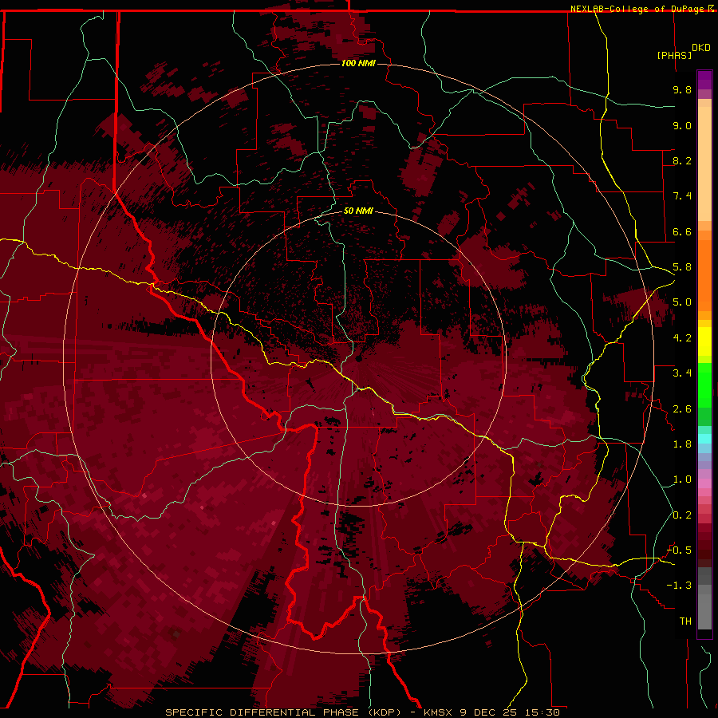Click the 50 NMI range ring label
The image size is (718, 718).
pyautogui.click(x=358, y=211)
